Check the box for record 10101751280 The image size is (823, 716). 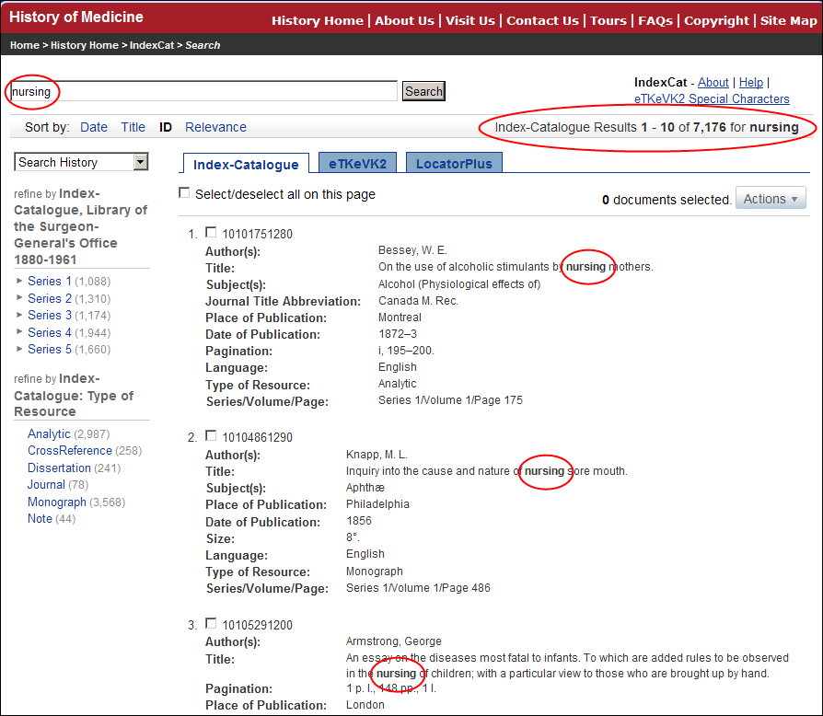tap(211, 232)
